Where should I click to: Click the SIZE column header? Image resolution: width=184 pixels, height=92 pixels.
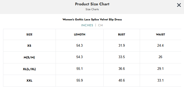(29, 34)
